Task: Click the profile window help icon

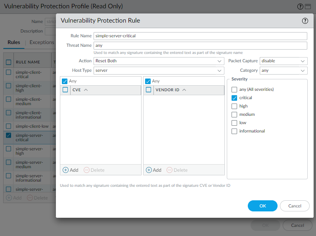Action: click(300, 7)
